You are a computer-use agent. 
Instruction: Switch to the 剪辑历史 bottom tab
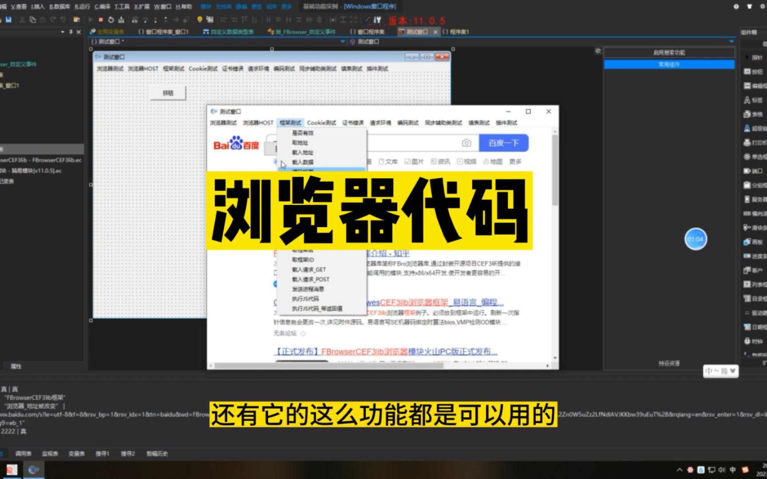click(157, 453)
